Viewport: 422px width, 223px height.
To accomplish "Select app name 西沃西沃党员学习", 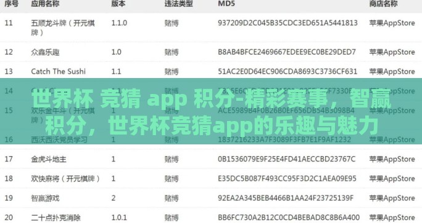I will coord(59,139).
